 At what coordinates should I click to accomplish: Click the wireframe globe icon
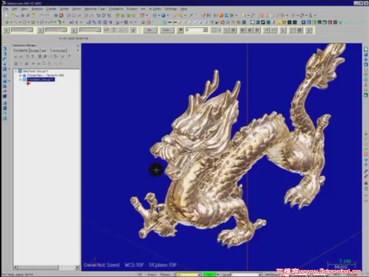click(x=154, y=15)
